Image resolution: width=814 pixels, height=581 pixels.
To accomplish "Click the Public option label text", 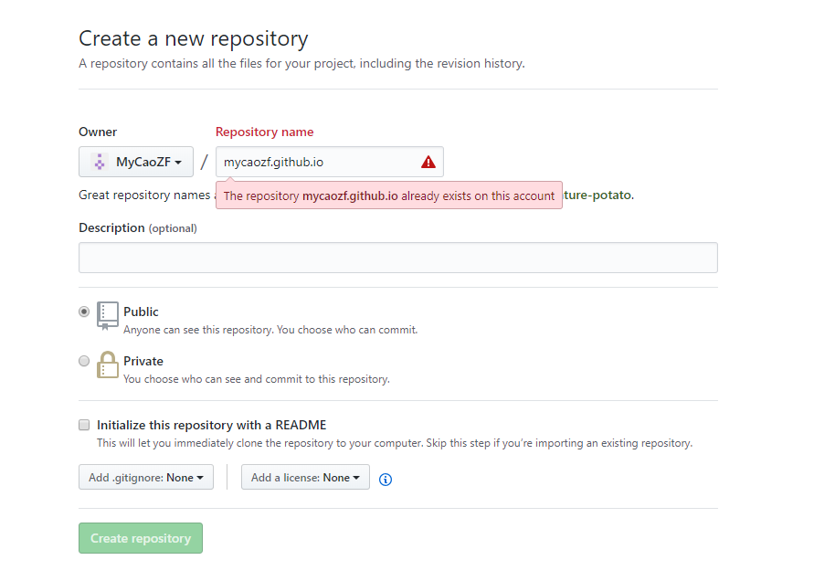I will 142,312.
